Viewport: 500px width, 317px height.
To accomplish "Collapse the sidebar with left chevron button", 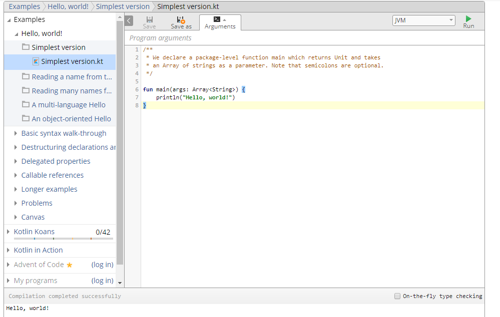I will tap(129, 21).
